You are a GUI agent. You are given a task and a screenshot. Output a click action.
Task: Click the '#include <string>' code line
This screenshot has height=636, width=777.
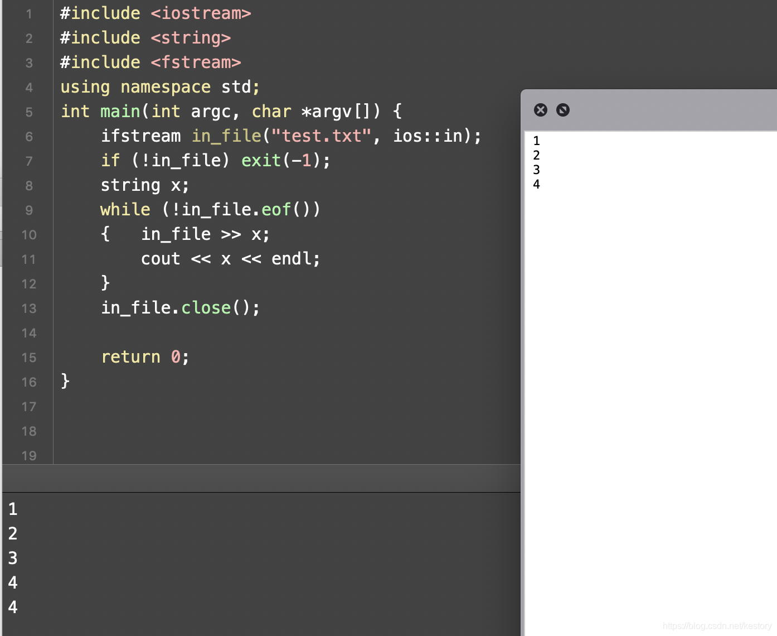pyautogui.click(x=145, y=38)
